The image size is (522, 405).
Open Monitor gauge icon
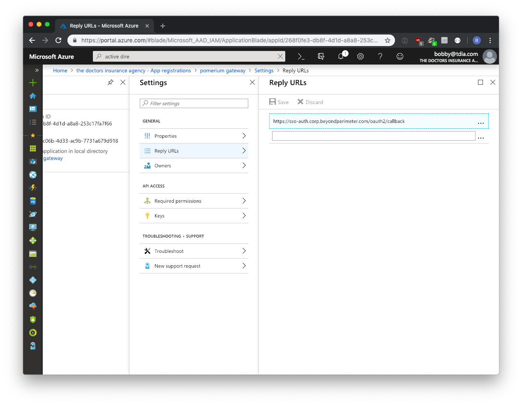pyautogui.click(x=33, y=293)
